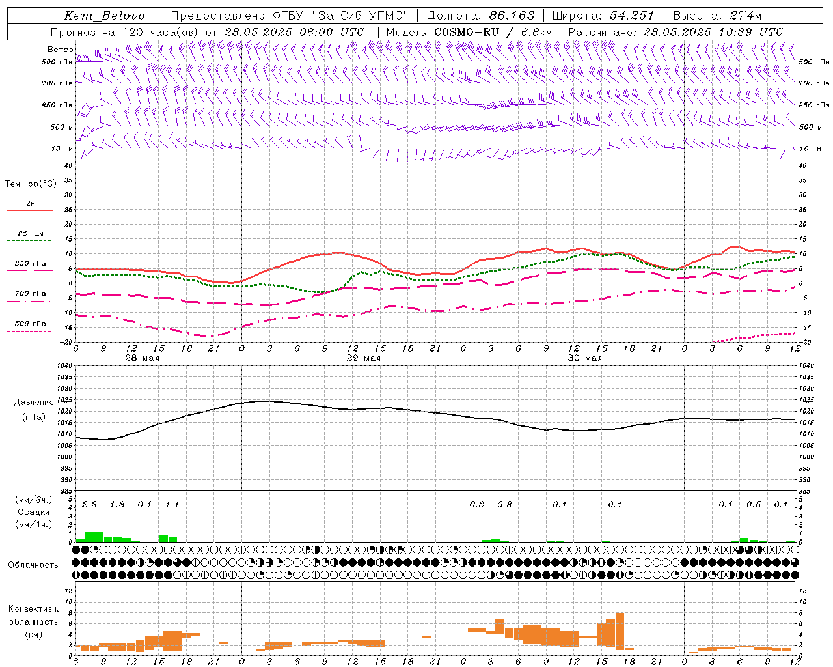Image resolution: width=833 pixels, height=667 pixels.
Task: Click the 30 мая date label
Action: tap(585, 358)
